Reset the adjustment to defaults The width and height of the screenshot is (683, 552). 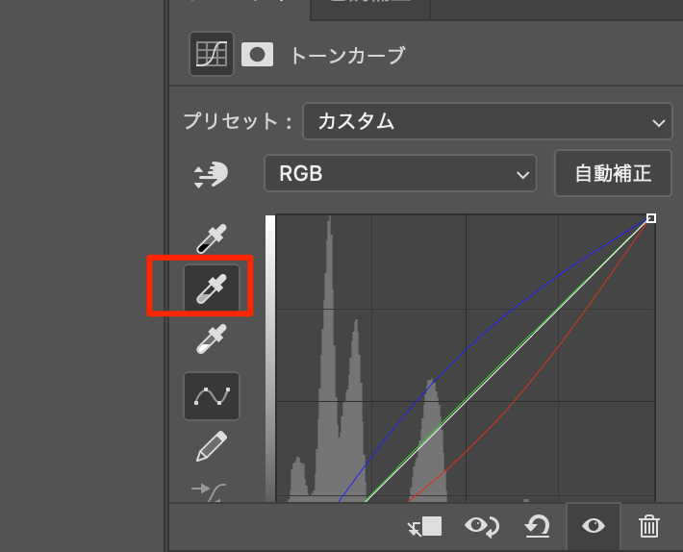(537, 526)
